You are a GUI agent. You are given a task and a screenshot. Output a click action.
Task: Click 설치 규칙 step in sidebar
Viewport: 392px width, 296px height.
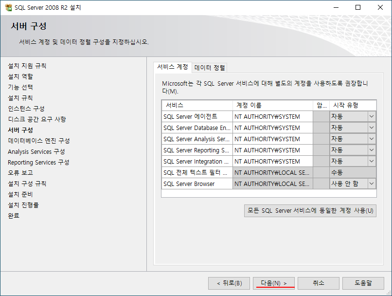coord(20,98)
